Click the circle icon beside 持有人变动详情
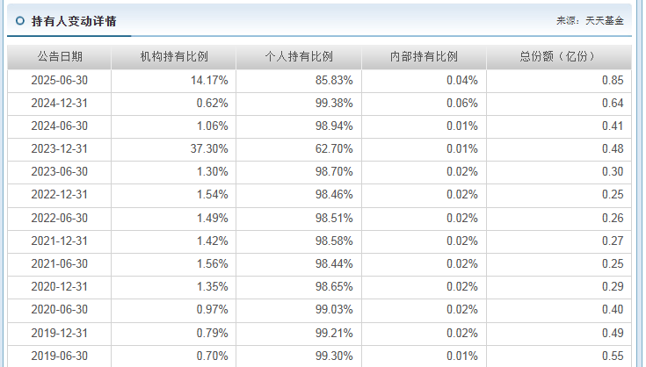Viewport: 646px width, 367px height. (x=19, y=20)
